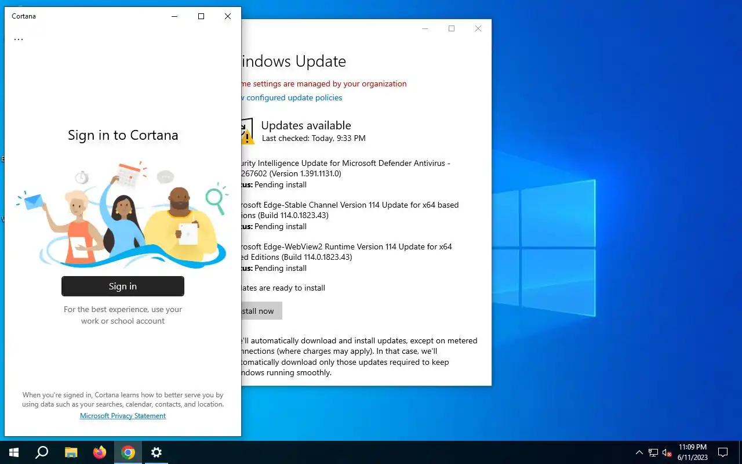This screenshot has height=464, width=742.
Task: Close the Cortana window
Action: (228, 16)
